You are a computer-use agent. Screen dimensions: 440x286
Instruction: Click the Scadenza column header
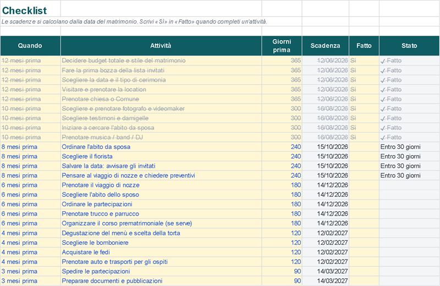click(326, 46)
